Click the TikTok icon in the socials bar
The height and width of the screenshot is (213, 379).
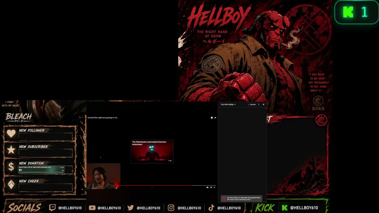[211, 208]
